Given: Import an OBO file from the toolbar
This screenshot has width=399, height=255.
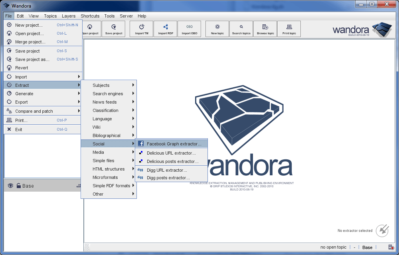Looking at the screenshot, I should pos(190,29).
